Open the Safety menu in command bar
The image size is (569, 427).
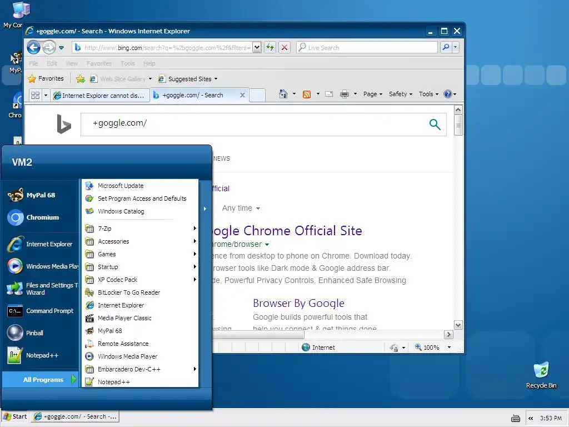point(400,94)
